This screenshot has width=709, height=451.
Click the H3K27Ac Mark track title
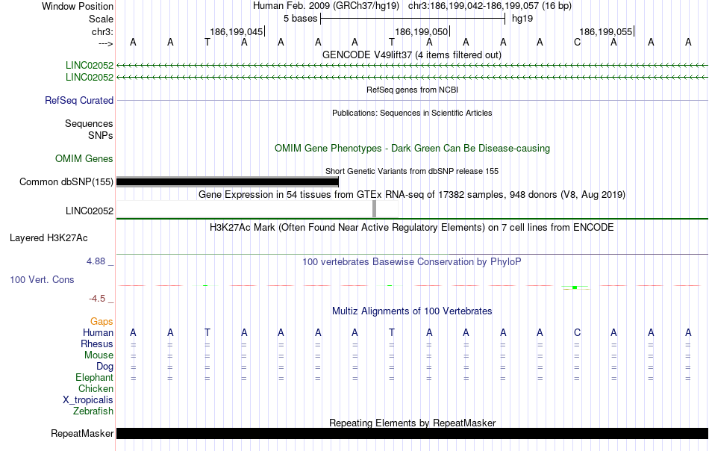coord(411,227)
